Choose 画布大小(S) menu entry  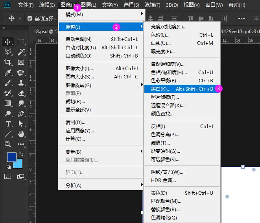coord(101,76)
